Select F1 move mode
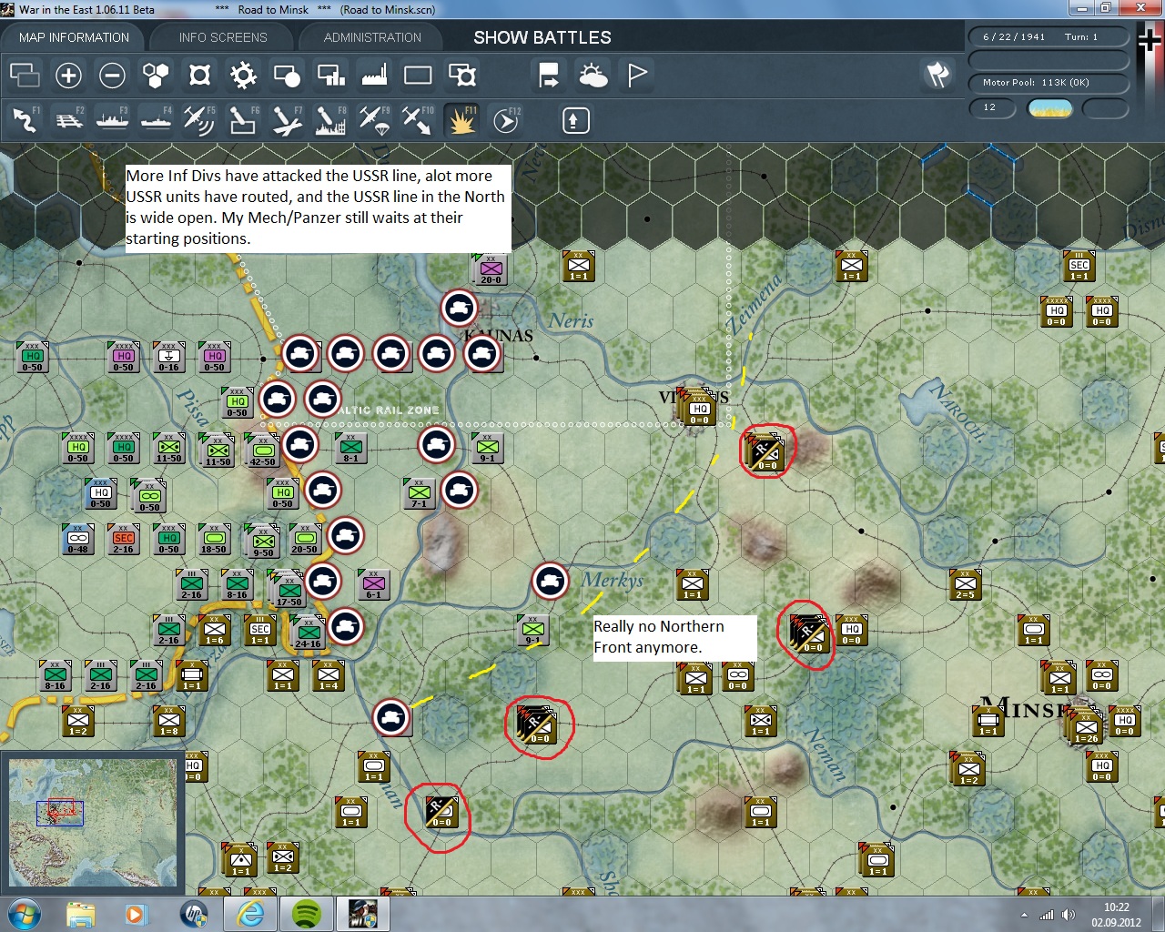Screen dimensions: 1165x932 pos(25,120)
